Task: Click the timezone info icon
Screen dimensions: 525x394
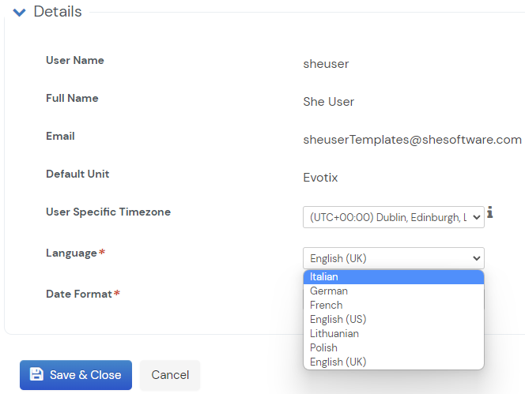Action: (x=491, y=212)
